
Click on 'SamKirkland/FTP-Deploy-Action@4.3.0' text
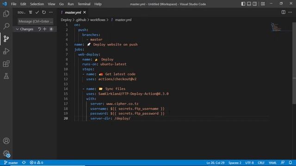[133, 94]
